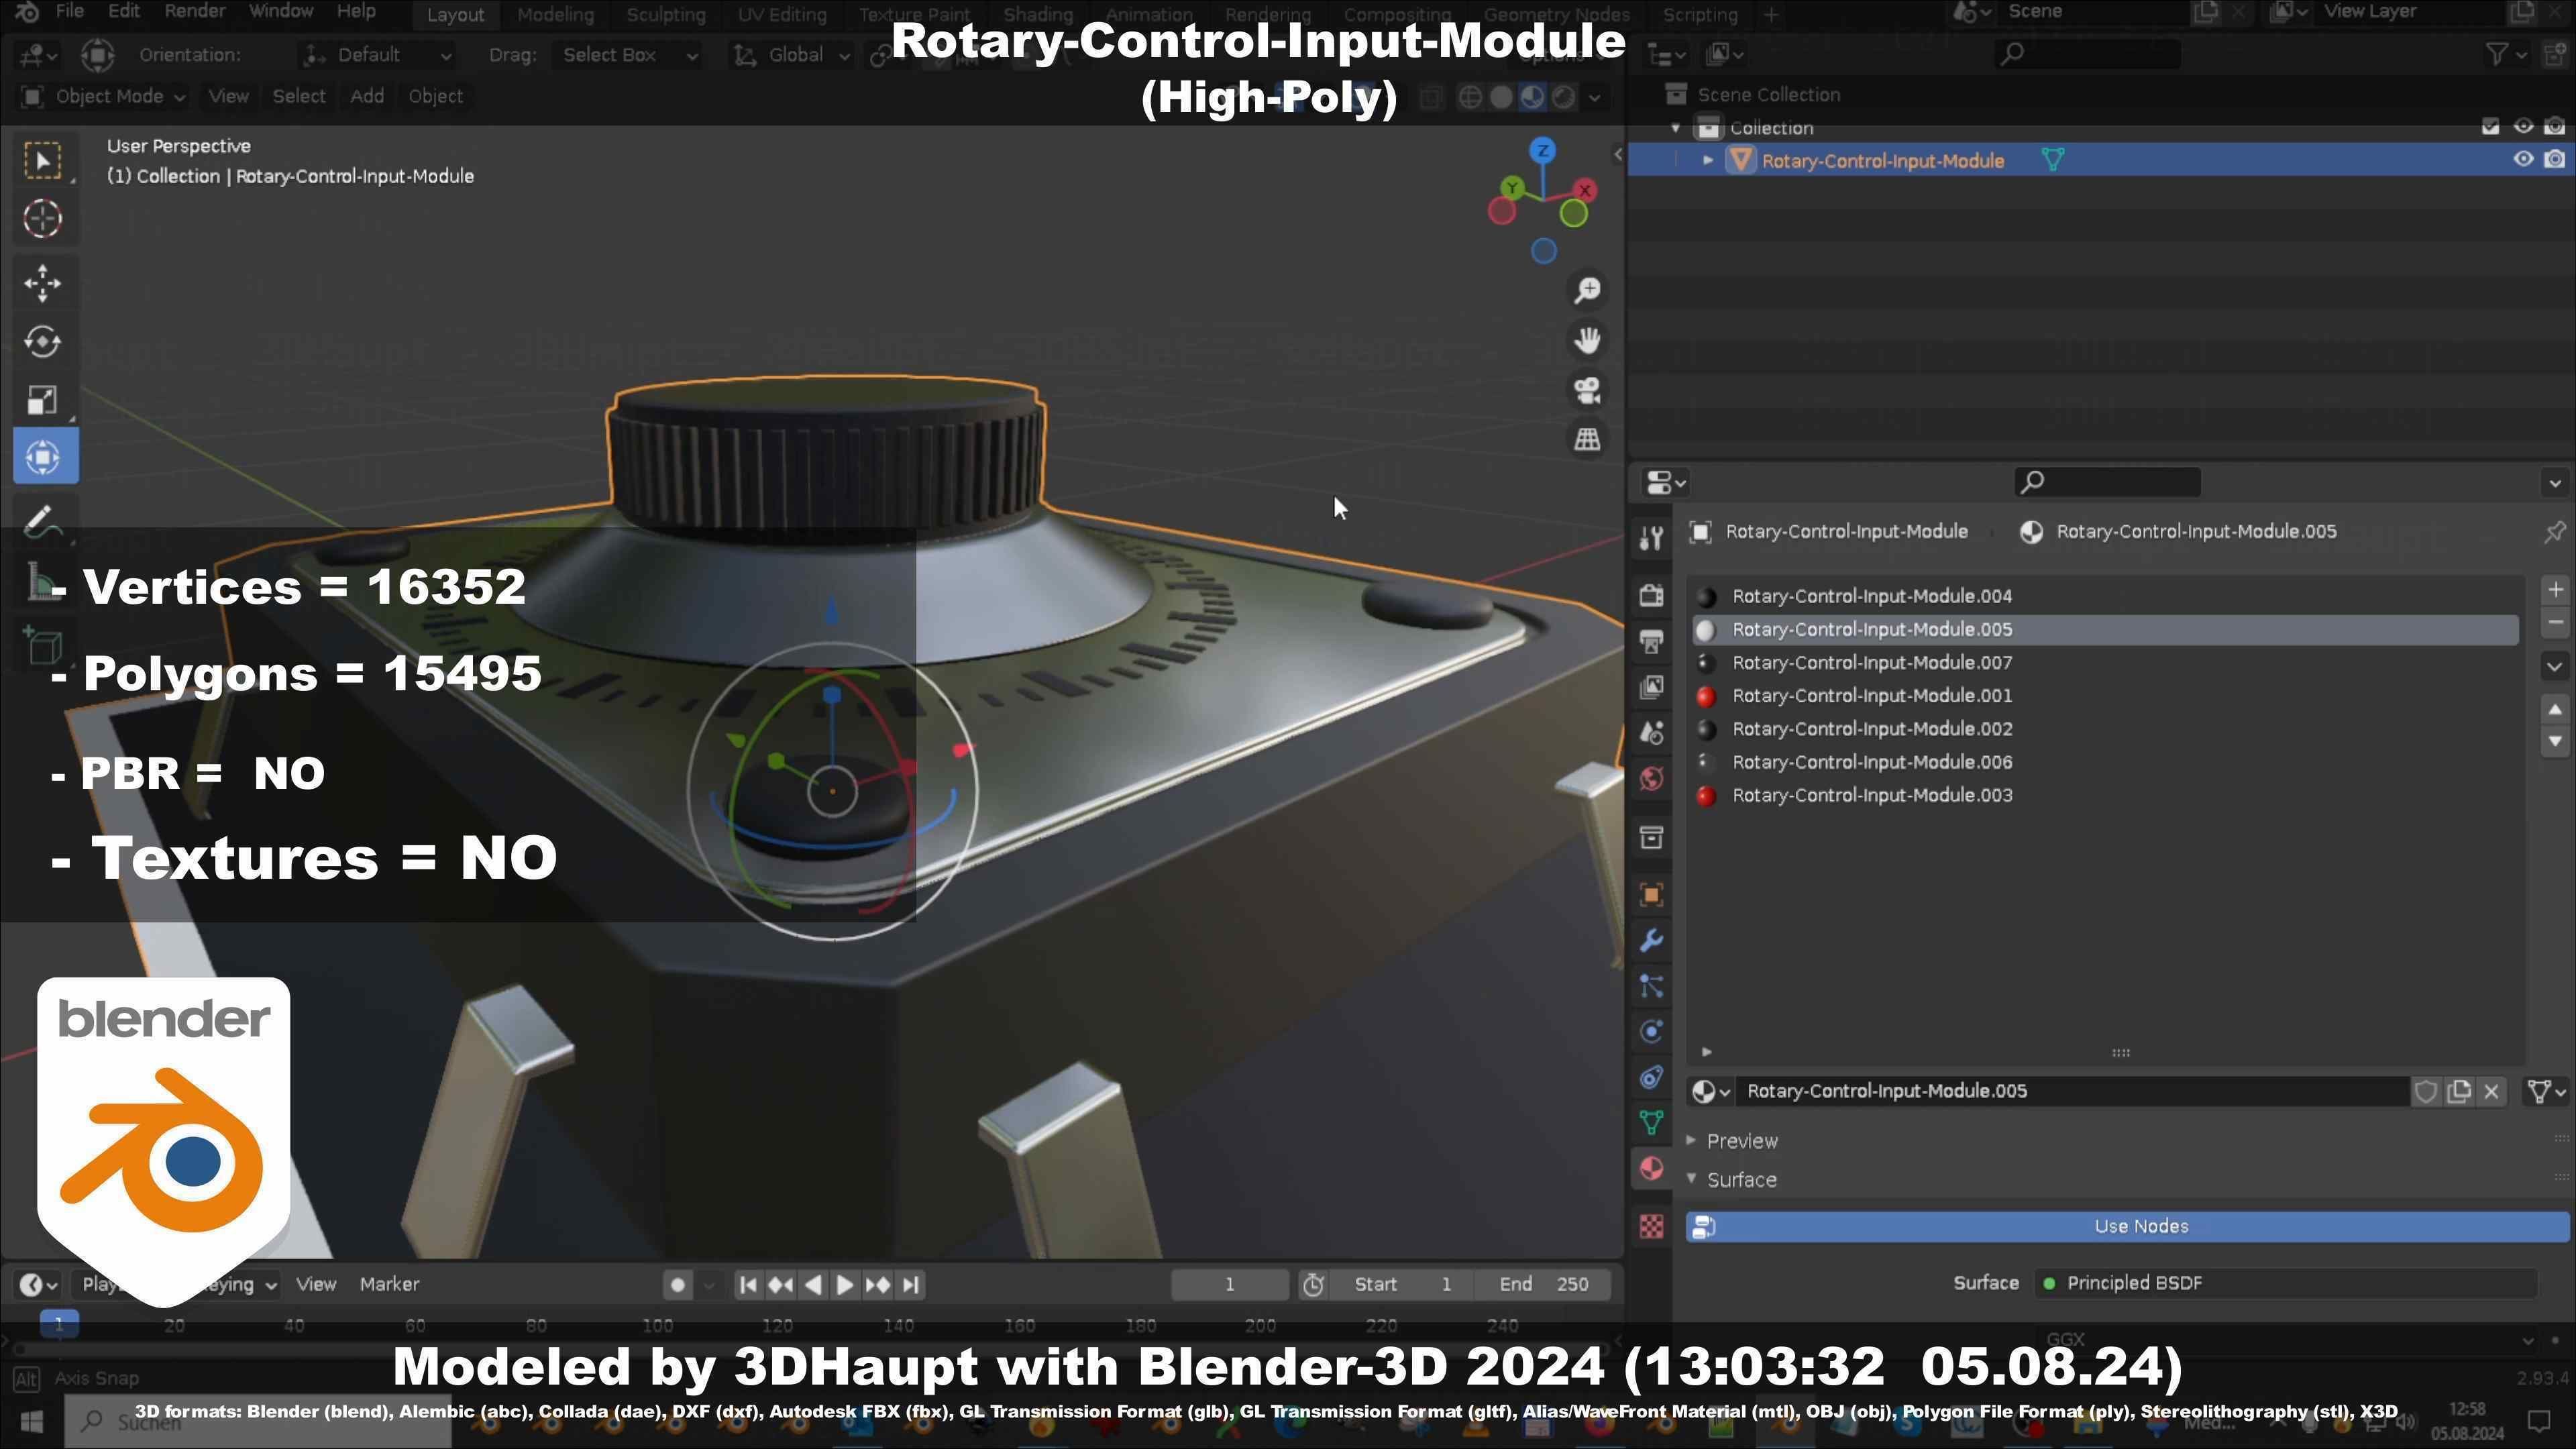The image size is (2576, 1449).
Task: Add a material slot with plus button
Action: [x=2555, y=590]
